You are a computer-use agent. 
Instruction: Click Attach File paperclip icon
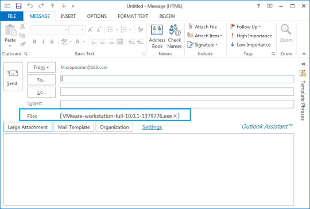click(191, 26)
